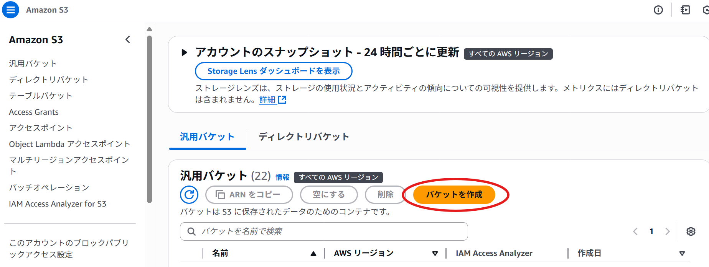The width and height of the screenshot is (709, 267).
Task: Go to the next page of buckets
Action: [x=668, y=231]
